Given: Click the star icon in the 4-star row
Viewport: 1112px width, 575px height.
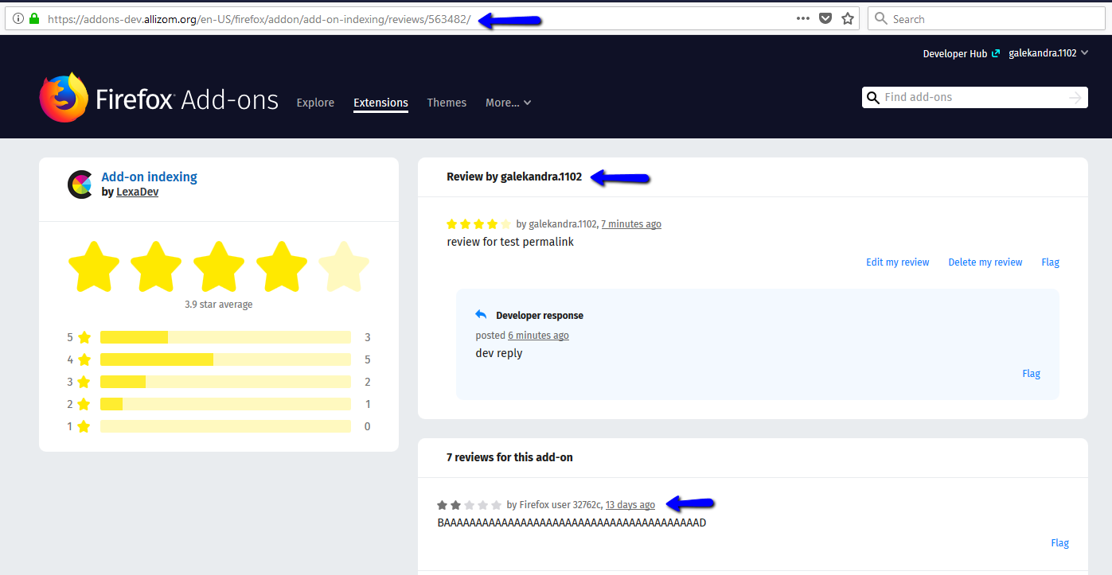Looking at the screenshot, I should tap(84, 359).
